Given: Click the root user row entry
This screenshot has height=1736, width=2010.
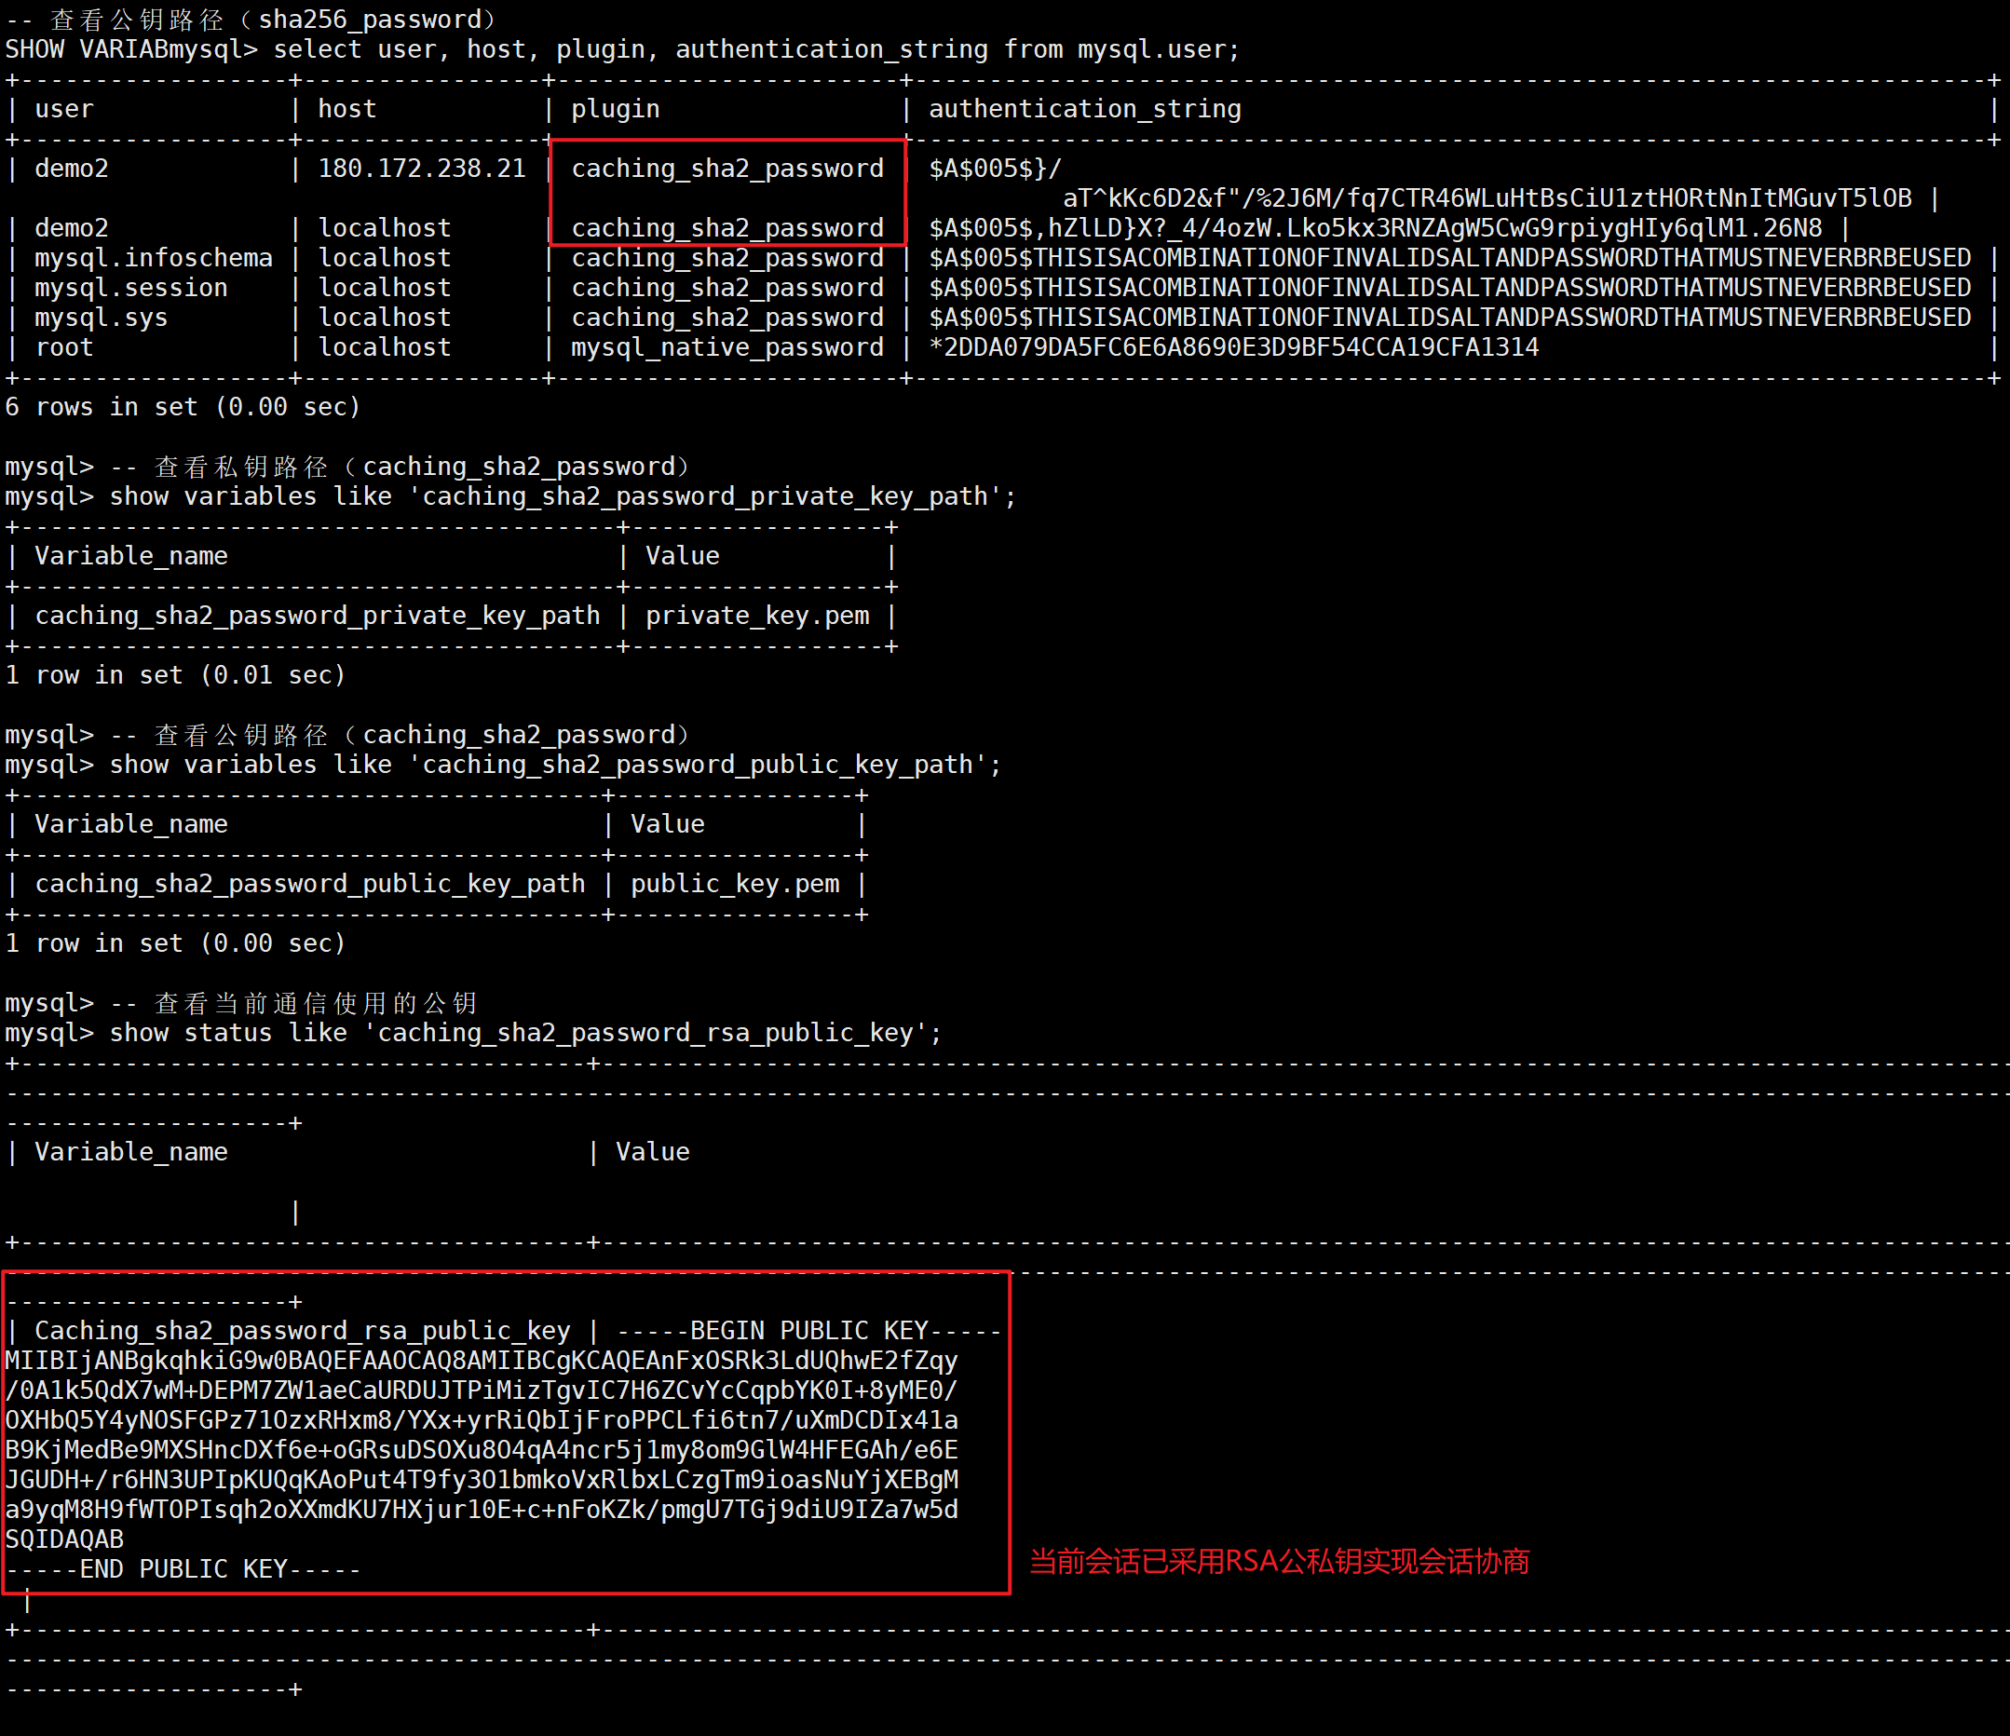Looking at the screenshot, I should pos(64,347).
